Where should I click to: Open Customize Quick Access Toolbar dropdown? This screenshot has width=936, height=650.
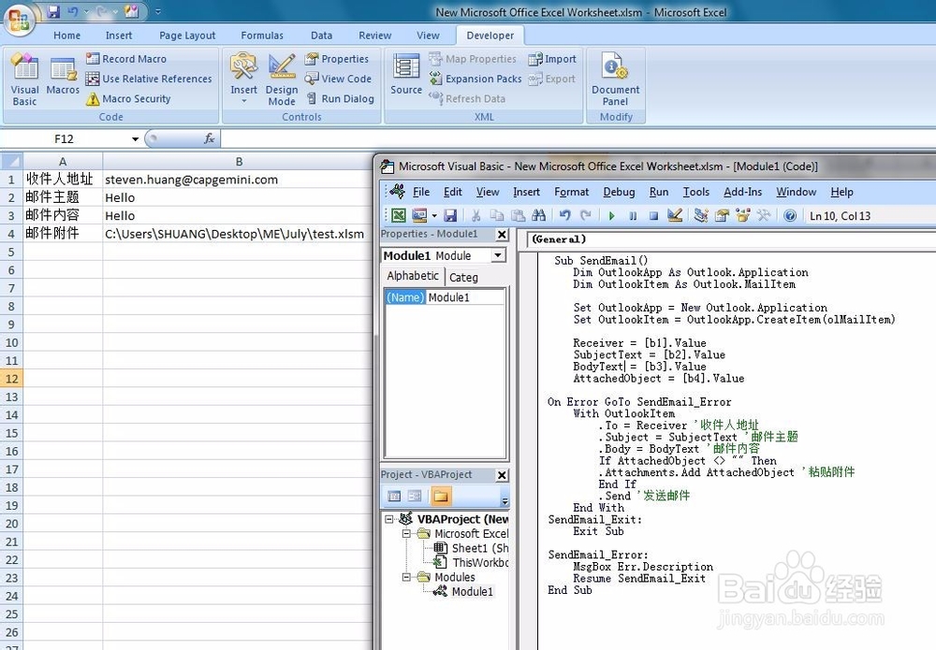point(158,11)
